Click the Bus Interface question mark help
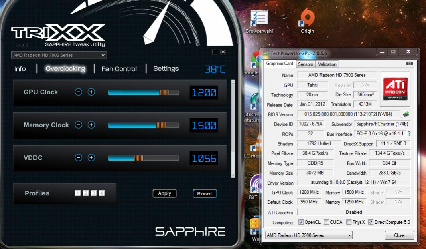Image resolution: width=426 pixels, height=249 pixels. pos(409,133)
